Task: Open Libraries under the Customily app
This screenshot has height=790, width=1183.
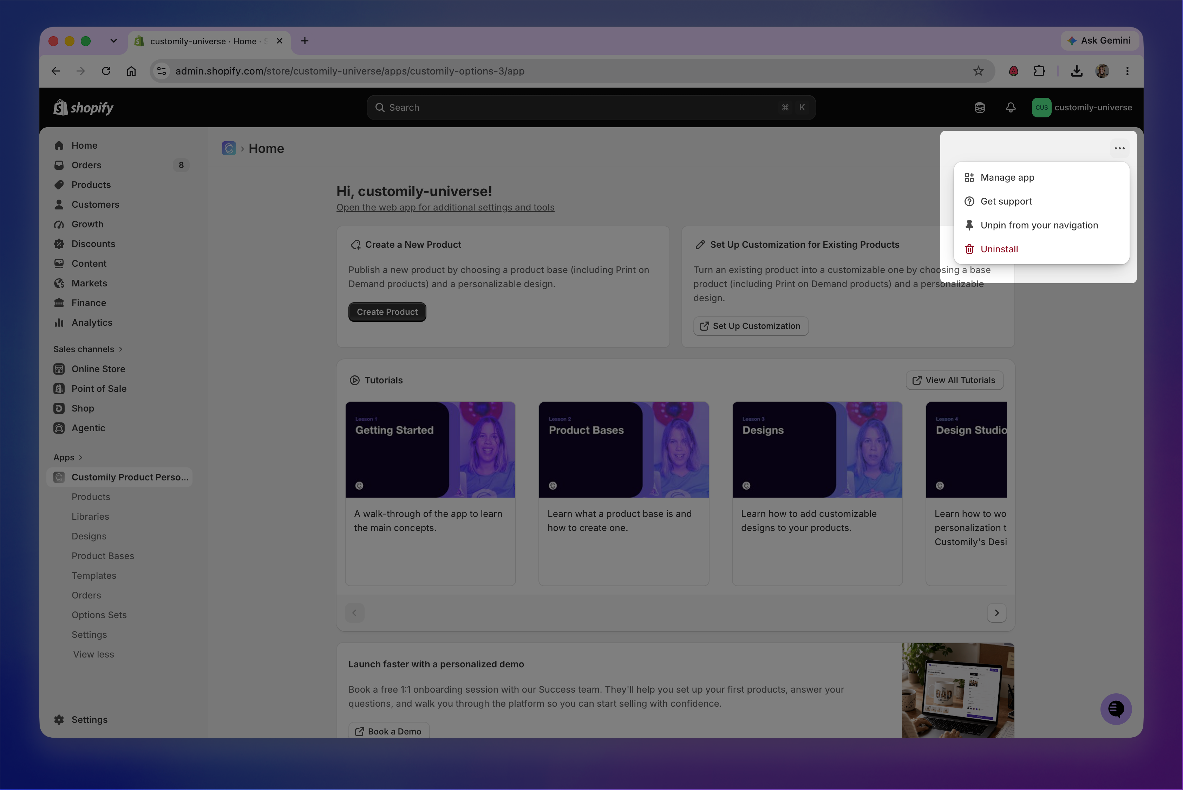Action: [x=90, y=516]
